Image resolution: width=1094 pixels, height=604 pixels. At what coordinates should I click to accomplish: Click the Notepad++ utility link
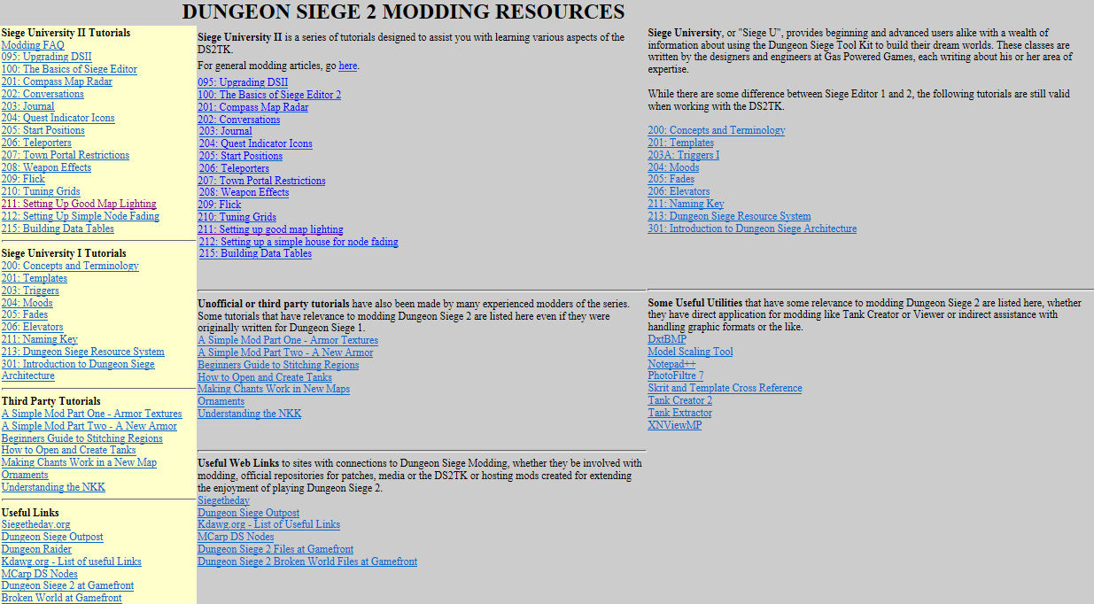click(672, 364)
